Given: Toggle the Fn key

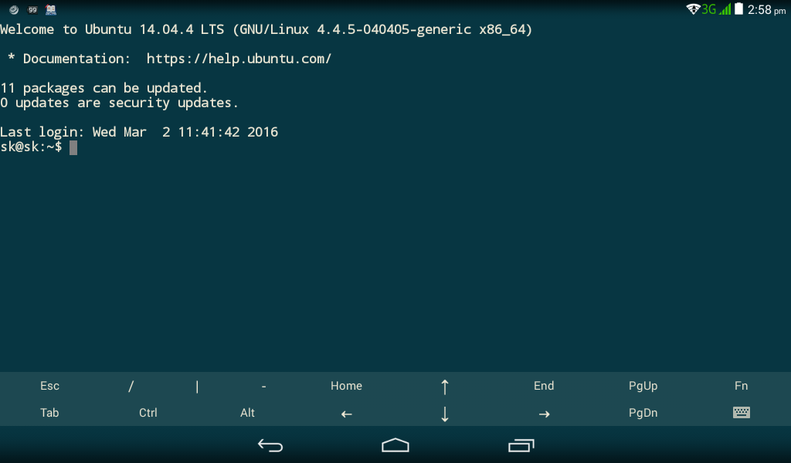Looking at the screenshot, I should click(x=741, y=386).
